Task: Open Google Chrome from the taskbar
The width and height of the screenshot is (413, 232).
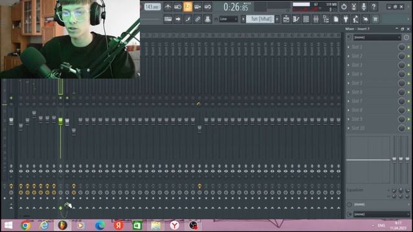Action: pos(26,226)
